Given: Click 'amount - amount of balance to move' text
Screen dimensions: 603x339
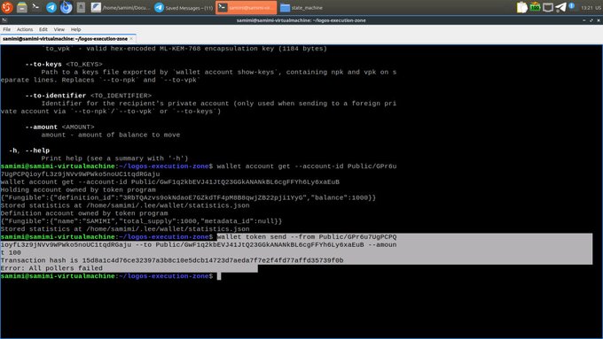Looking at the screenshot, I should 110,135.
